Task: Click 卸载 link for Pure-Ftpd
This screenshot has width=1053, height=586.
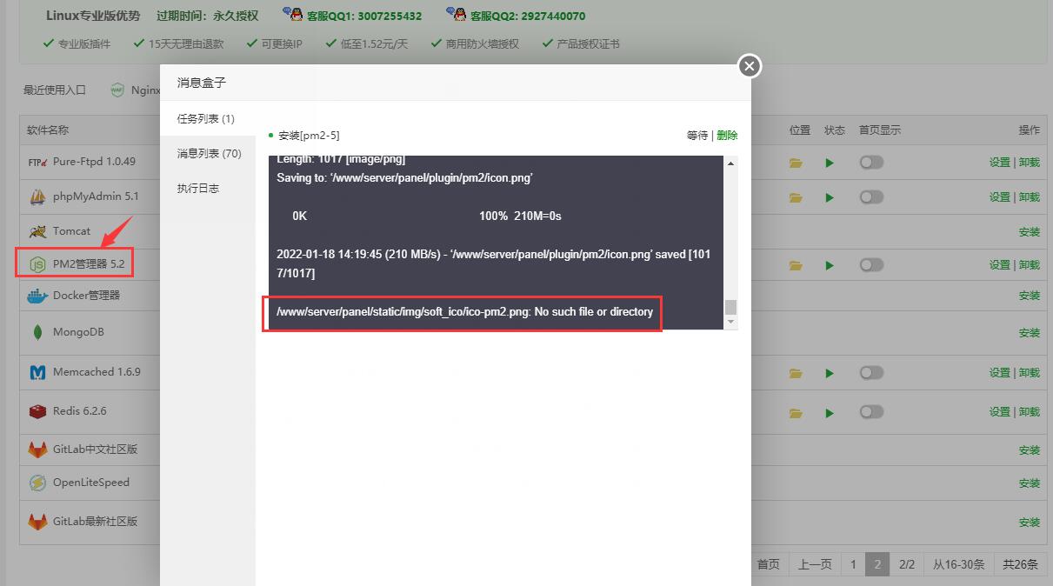Action: [1030, 163]
